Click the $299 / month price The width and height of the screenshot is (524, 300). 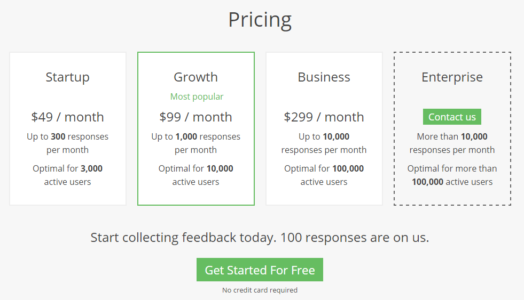(x=324, y=117)
